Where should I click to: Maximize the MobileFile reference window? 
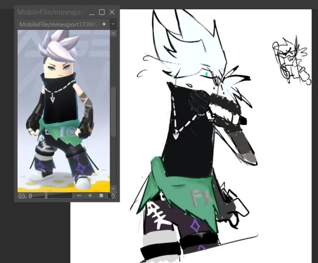[x=102, y=12]
